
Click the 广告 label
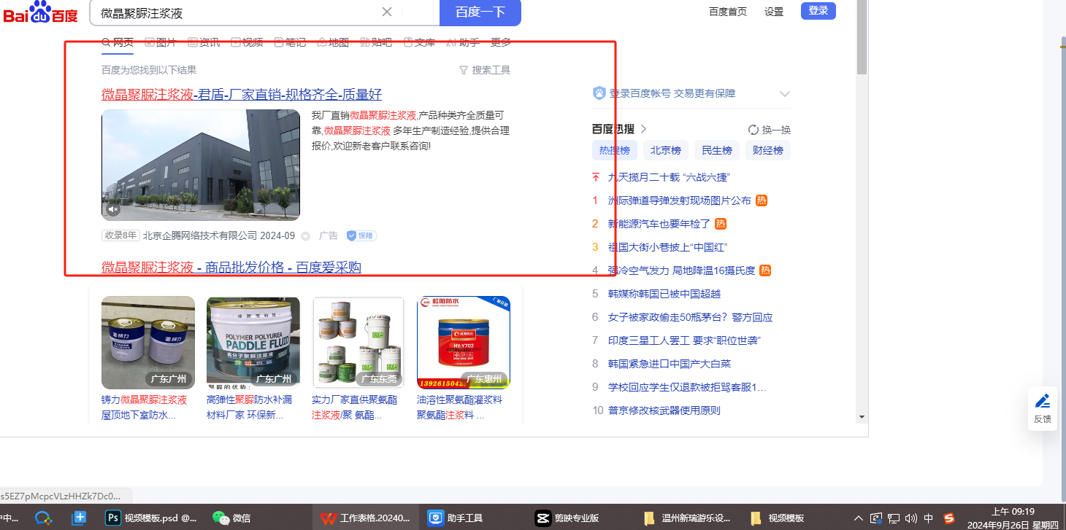[329, 235]
